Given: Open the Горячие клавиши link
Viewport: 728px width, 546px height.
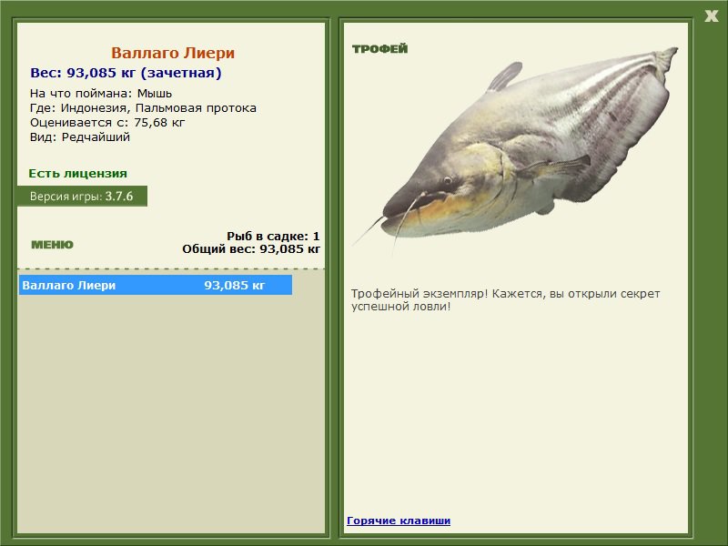Looking at the screenshot, I should [399, 521].
